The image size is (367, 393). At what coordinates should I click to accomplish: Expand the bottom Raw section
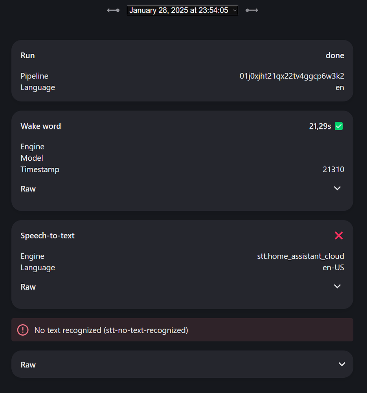pyautogui.click(x=341, y=364)
